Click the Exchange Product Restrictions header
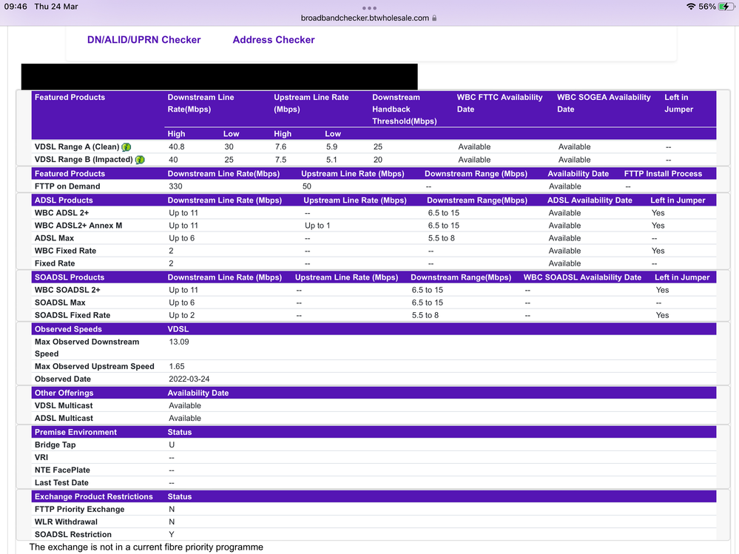The width and height of the screenshot is (739, 554). pyautogui.click(x=93, y=496)
